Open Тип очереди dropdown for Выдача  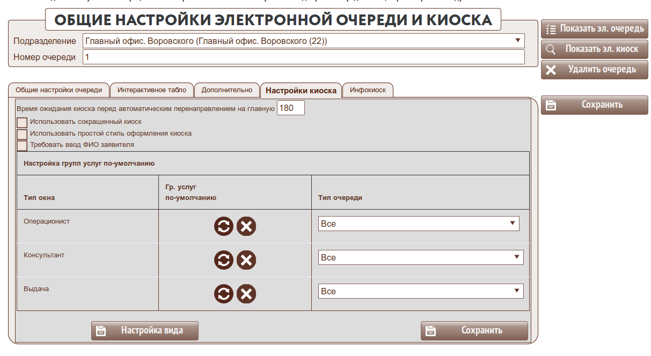(x=420, y=291)
